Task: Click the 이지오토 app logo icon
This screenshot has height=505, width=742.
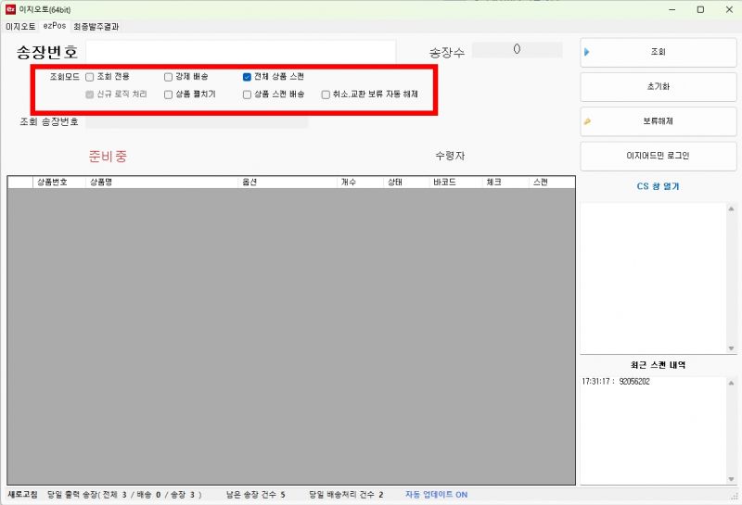Action: coord(10,9)
